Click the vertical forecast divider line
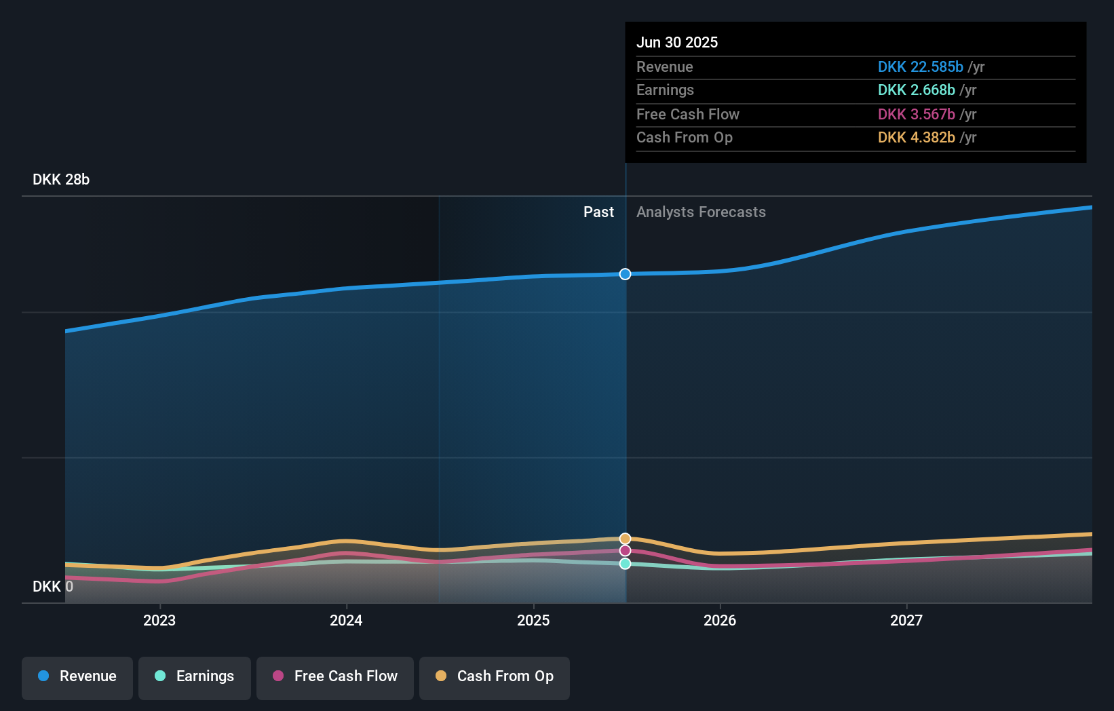 tap(626, 407)
